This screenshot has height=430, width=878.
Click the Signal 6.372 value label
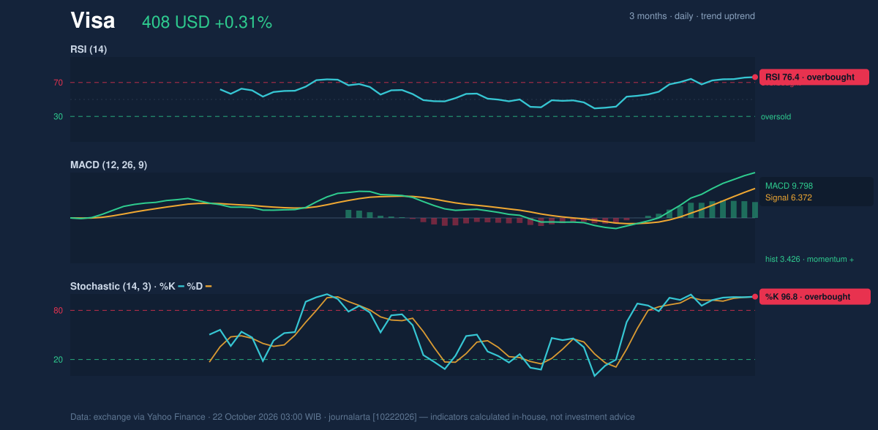tap(789, 197)
